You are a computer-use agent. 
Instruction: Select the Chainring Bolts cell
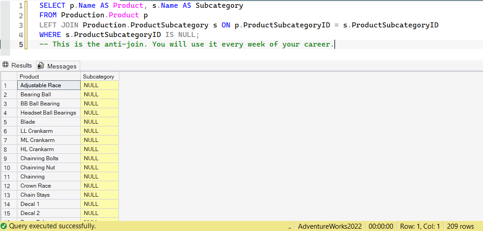[x=49, y=158]
